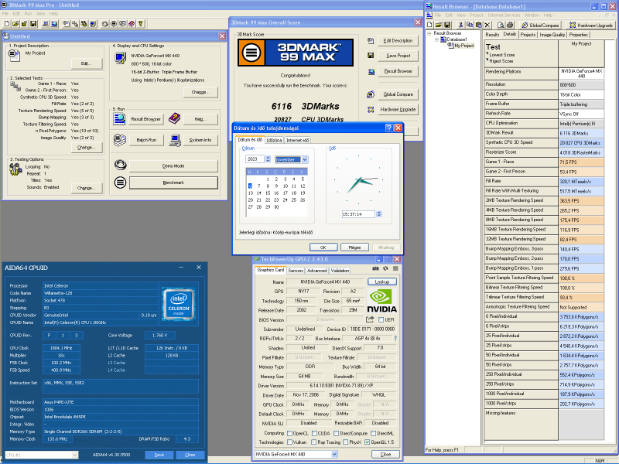The width and height of the screenshot is (619, 464).
Task: Click Copy icon in Result Browser toolbar
Action: coord(470,25)
